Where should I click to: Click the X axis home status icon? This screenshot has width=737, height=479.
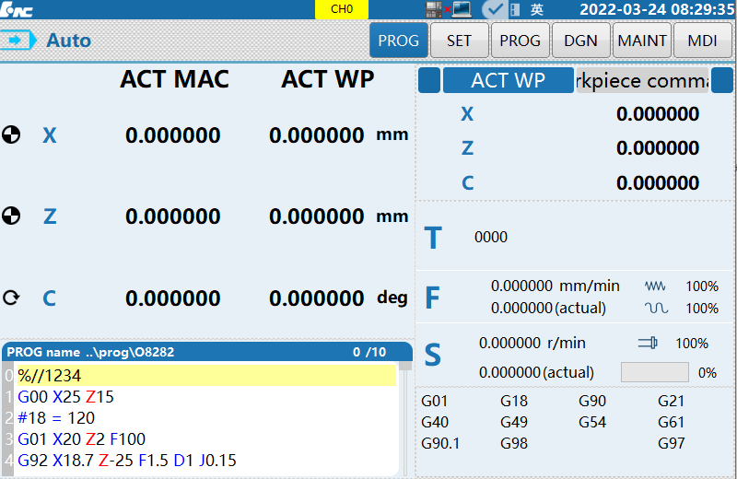(11, 135)
